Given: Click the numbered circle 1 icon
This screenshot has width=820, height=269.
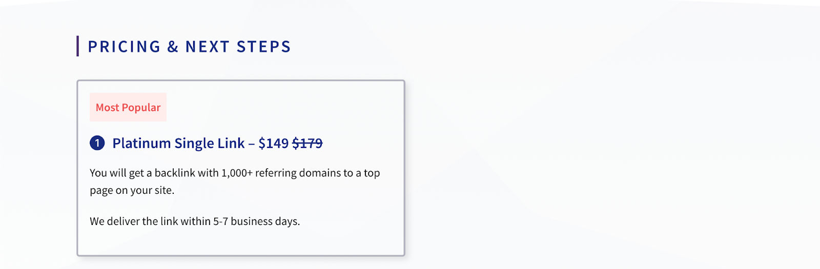Looking at the screenshot, I should click(97, 143).
